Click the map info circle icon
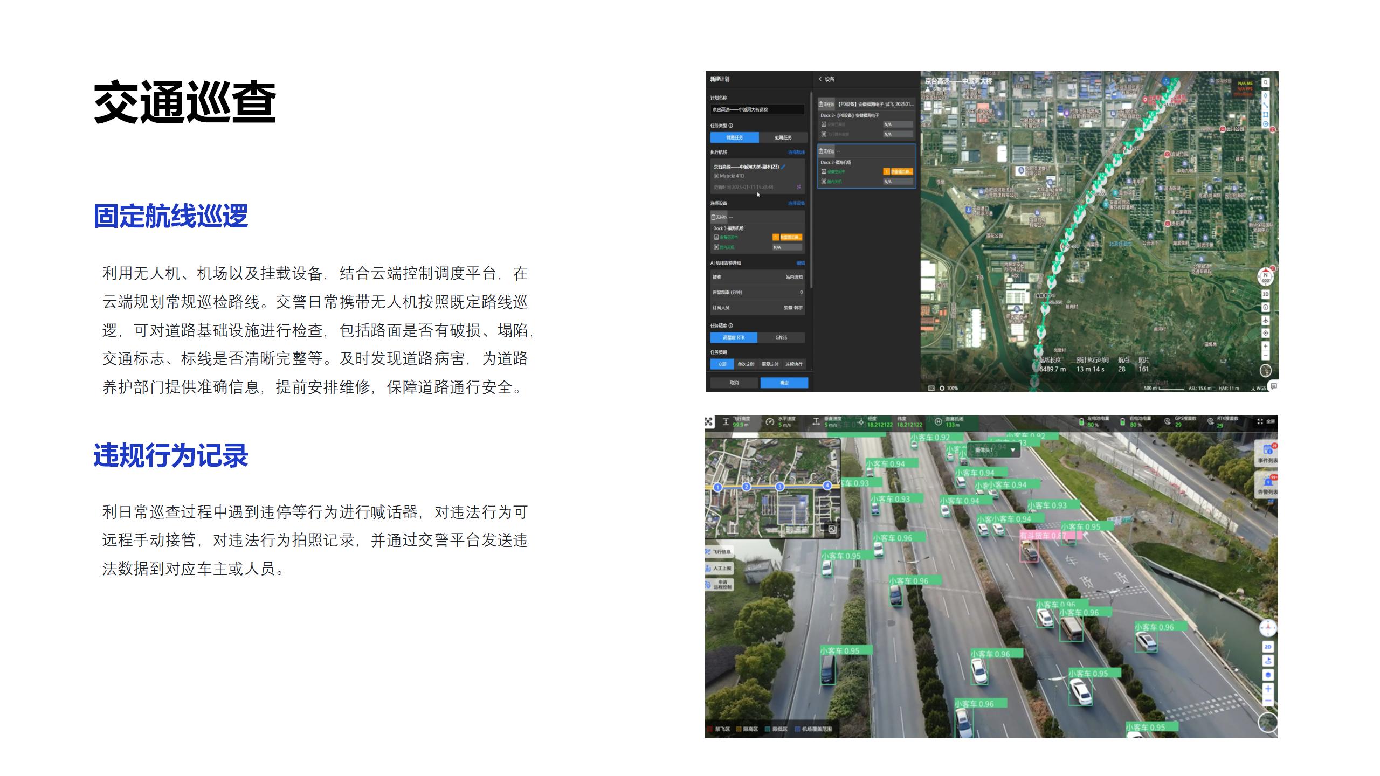Screen dimensions: 1380x776 pos(1266,307)
